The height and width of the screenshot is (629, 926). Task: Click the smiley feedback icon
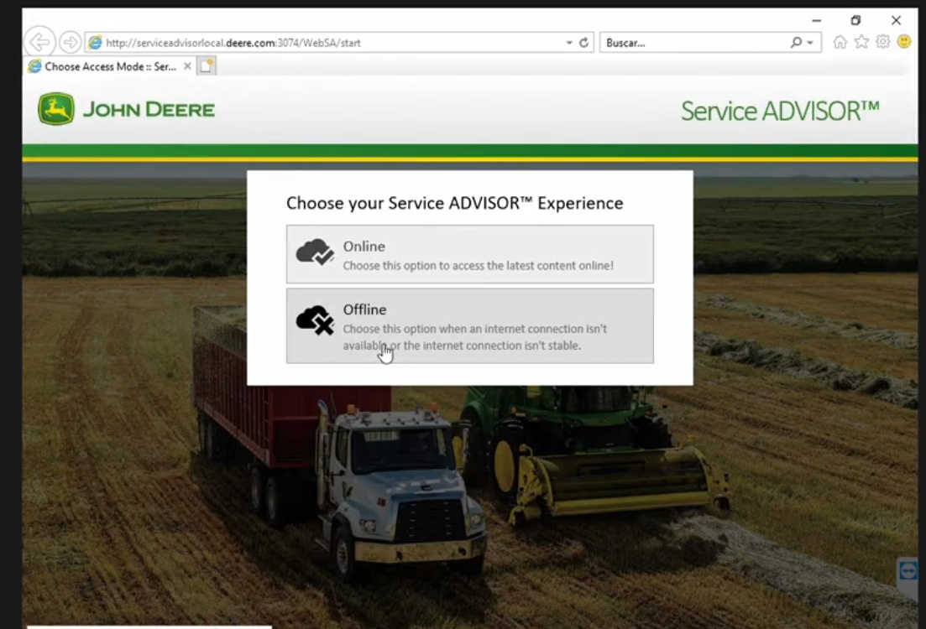904,41
